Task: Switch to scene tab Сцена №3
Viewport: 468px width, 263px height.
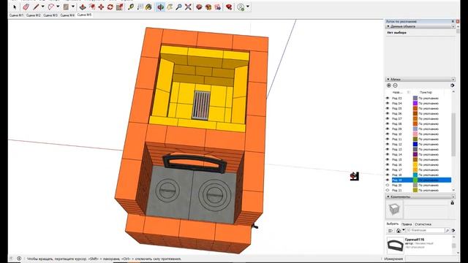Action: click(x=50, y=15)
